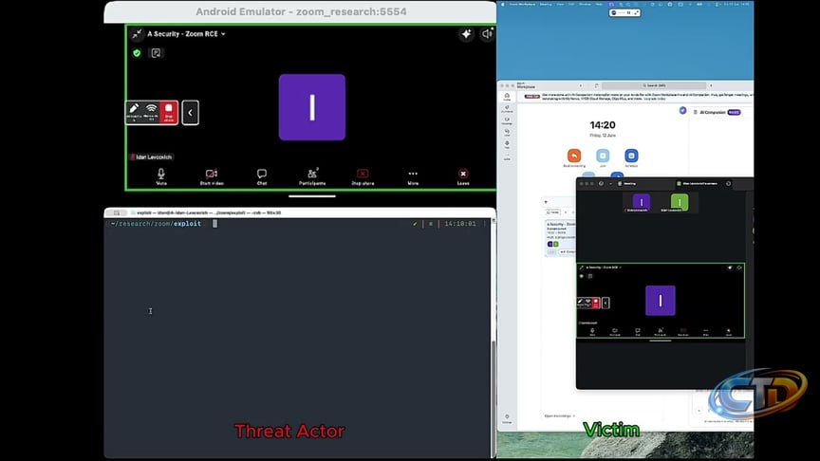Click the 14:20 clock in Zoom Workplace
Viewport: 820px width, 461px height.
coord(603,125)
